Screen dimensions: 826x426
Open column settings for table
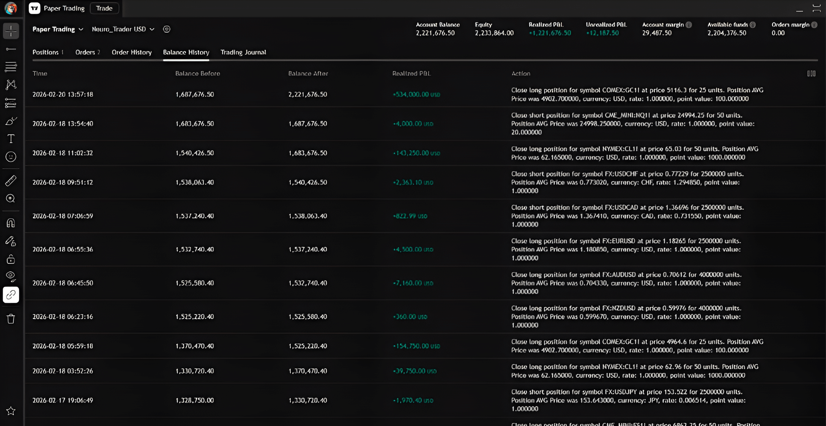[x=811, y=74]
